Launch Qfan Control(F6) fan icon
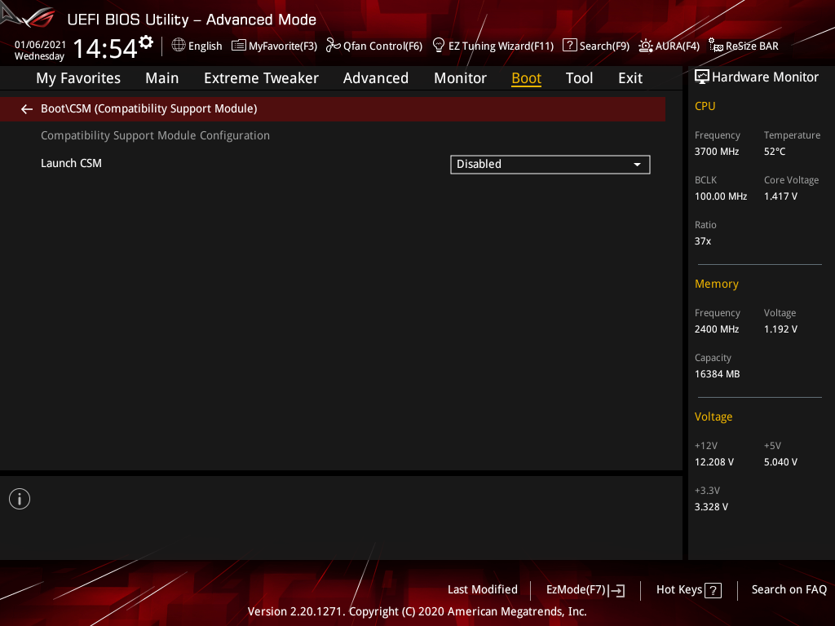Screen dimensions: 835x626 [333, 46]
